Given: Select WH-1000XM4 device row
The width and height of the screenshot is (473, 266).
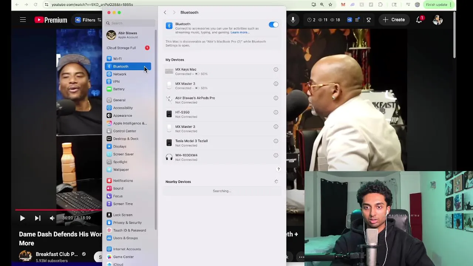Looking at the screenshot, I should coord(222,157).
